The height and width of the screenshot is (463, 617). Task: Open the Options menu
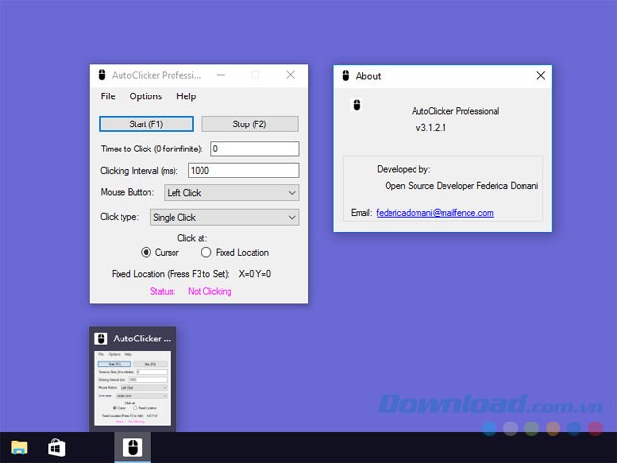click(146, 96)
